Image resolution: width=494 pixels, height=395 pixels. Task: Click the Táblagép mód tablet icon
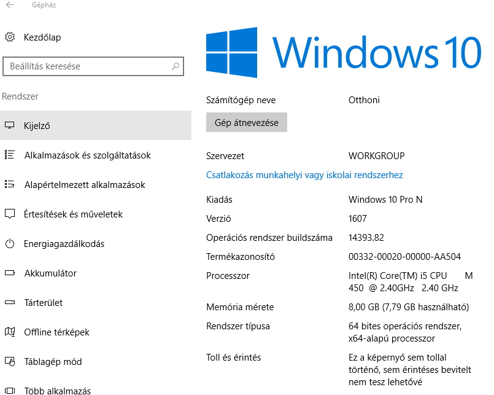click(x=10, y=362)
